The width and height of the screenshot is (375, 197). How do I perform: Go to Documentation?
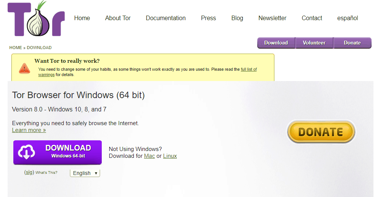point(166,18)
